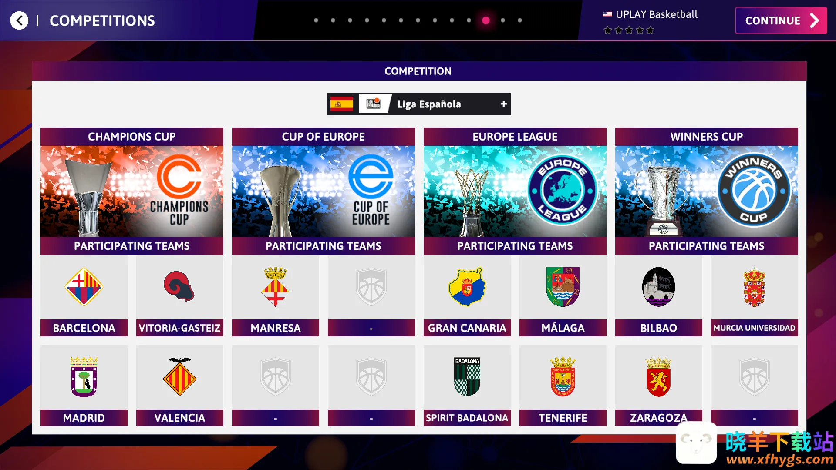Click the CONTINUE button

pyautogui.click(x=781, y=20)
